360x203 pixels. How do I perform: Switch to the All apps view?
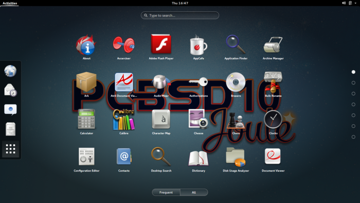click(194, 192)
